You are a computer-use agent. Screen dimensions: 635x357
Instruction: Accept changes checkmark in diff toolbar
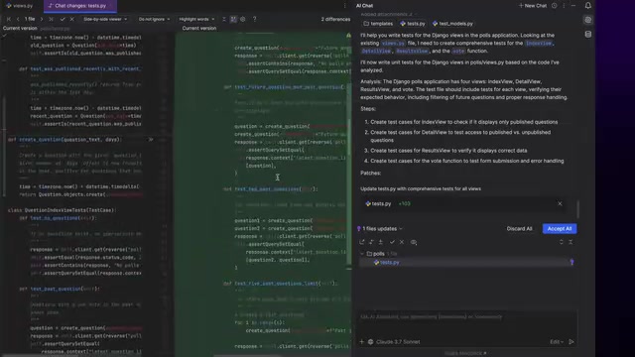63,19
